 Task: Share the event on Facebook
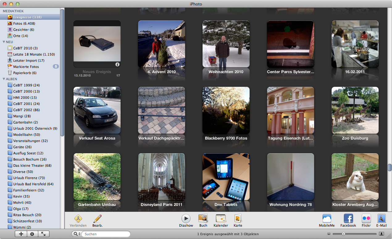pos(348,220)
